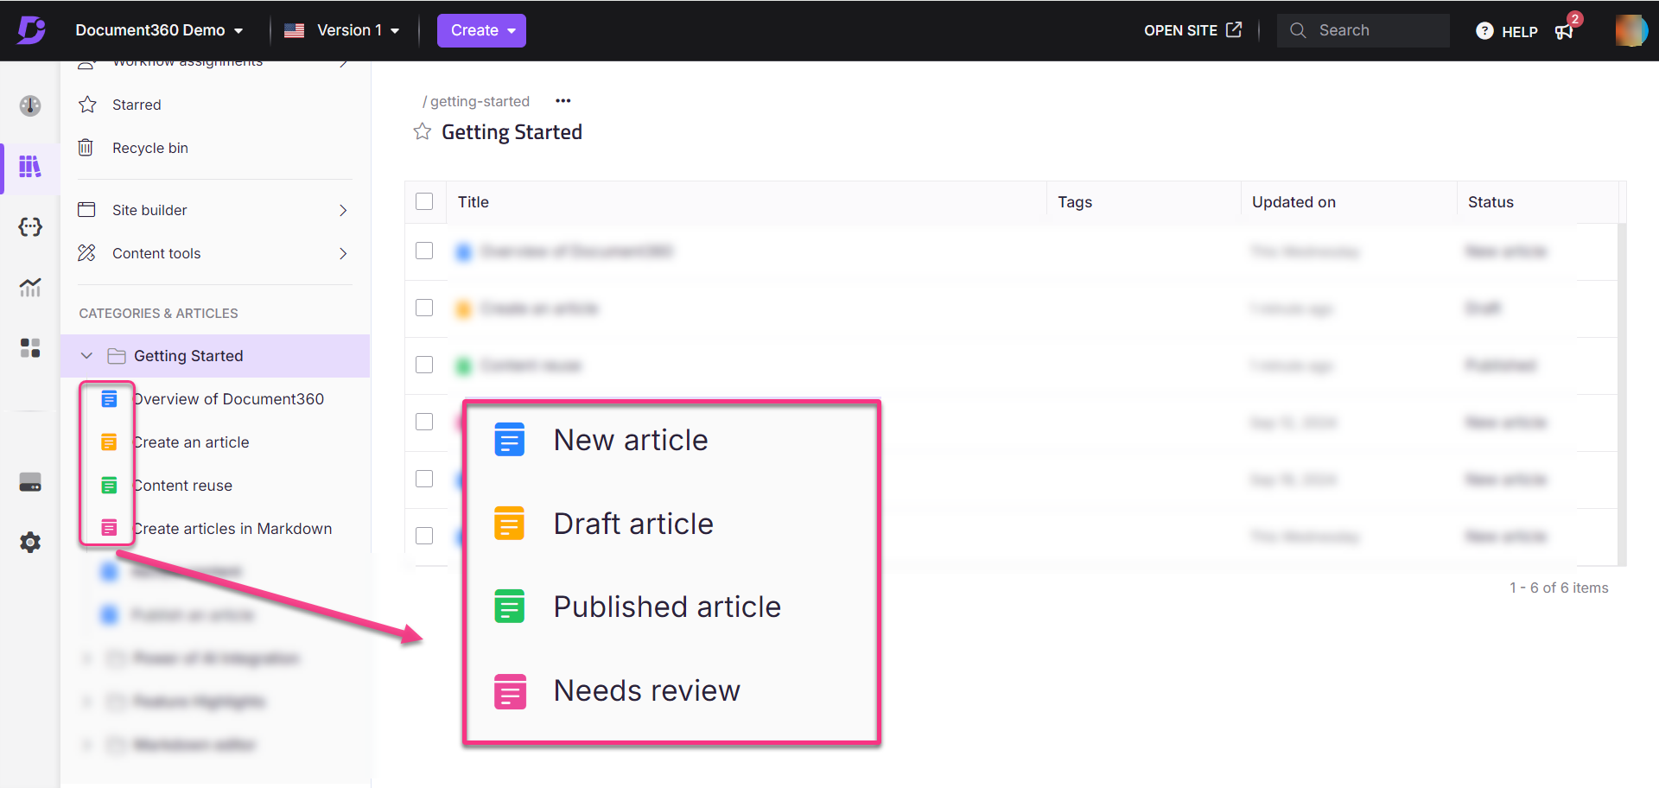Open the more options ellipsis next to getting-started
This screenshot has height=788, width=1659.
563,101
